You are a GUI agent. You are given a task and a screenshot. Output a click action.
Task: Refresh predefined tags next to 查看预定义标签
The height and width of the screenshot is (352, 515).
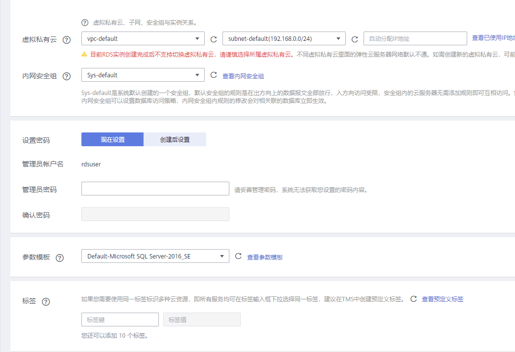click(x=413, y=298)
